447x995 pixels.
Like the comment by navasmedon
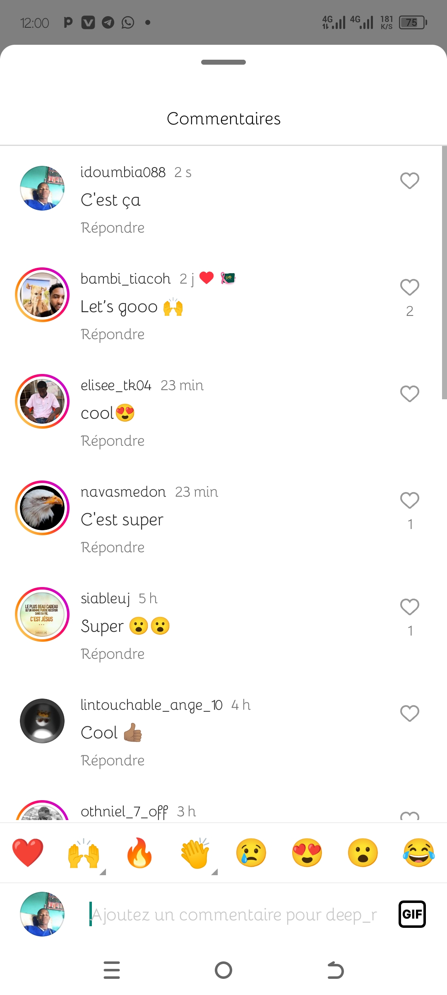point(410,500)
